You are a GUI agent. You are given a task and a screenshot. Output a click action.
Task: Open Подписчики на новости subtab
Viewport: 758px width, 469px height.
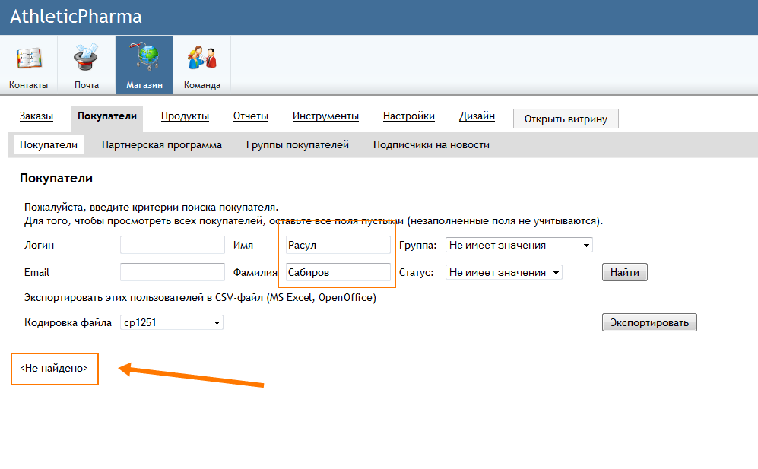click(431, 144)
